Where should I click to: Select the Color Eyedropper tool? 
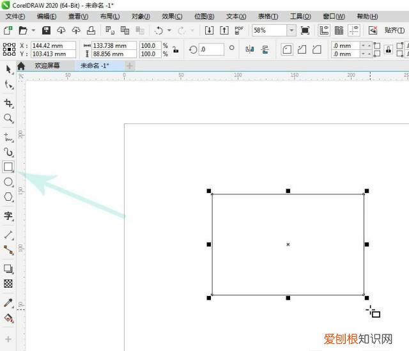point(8,303)
